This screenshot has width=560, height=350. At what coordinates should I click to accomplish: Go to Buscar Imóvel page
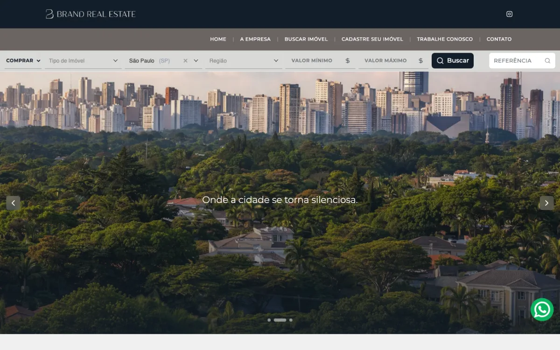[306, 39]
